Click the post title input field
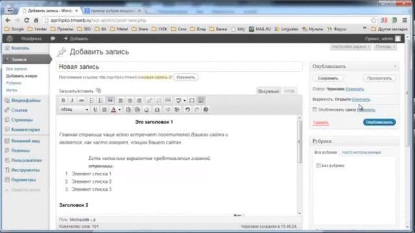Viewport: 415px width, 233px height. coord(179,67)
